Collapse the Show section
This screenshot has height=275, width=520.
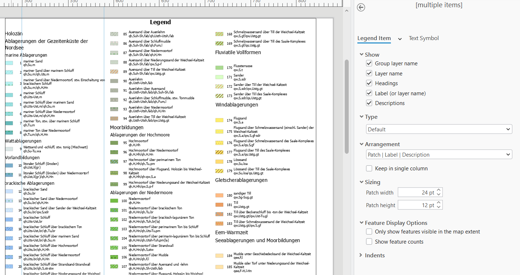361,54
